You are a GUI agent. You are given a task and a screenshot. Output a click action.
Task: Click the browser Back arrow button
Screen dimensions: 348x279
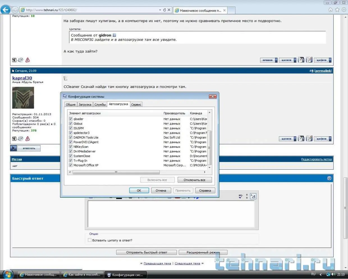click(5, 10)
